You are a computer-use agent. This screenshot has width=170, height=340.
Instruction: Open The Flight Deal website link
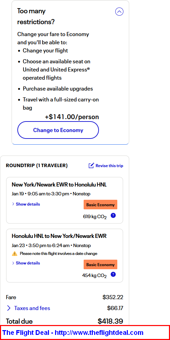(73, 333)
